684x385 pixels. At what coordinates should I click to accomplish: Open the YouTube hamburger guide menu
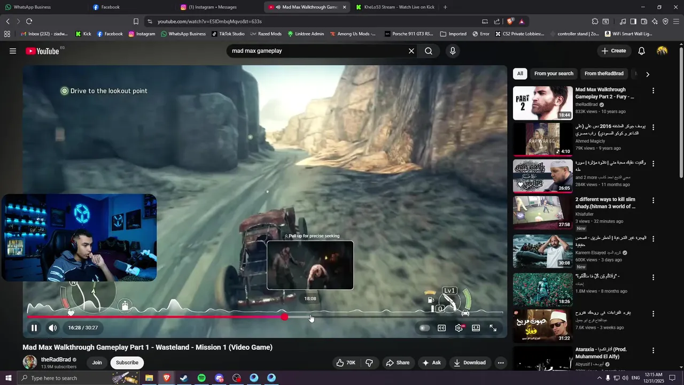click(12, 51)
